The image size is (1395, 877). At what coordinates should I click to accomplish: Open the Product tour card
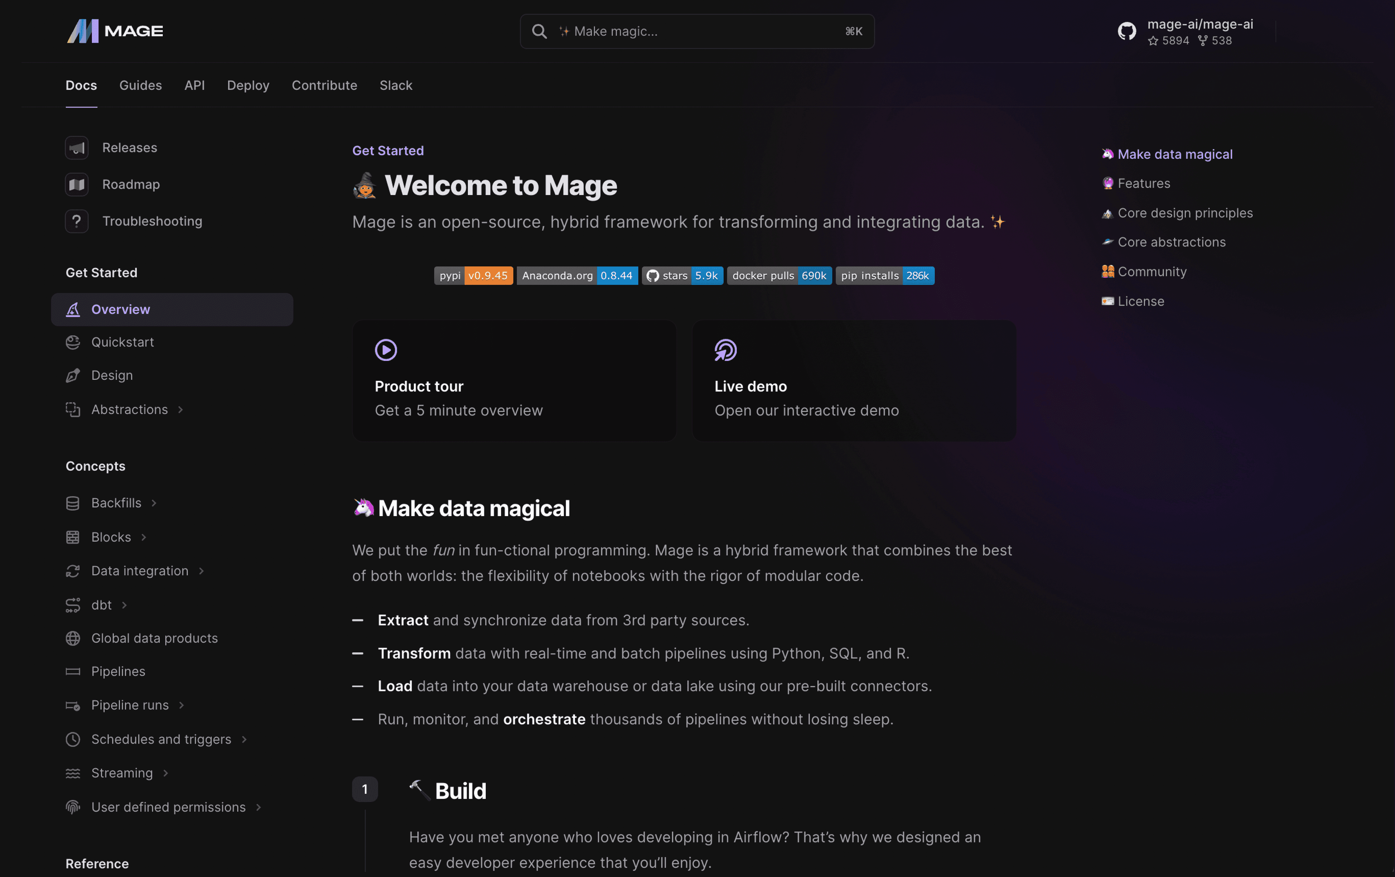click(514, 380)
